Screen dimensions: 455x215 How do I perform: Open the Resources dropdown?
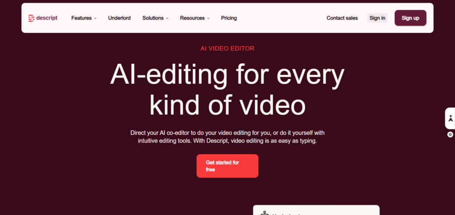point(195,18)
